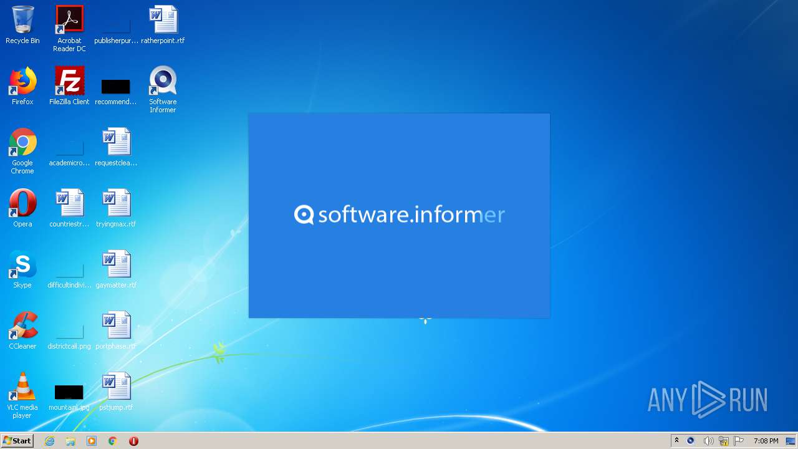Click the software.informer splash logo

399,215
